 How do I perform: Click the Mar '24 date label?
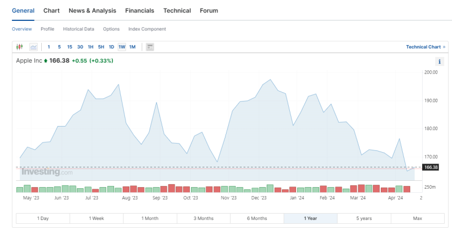coord(358,198)
